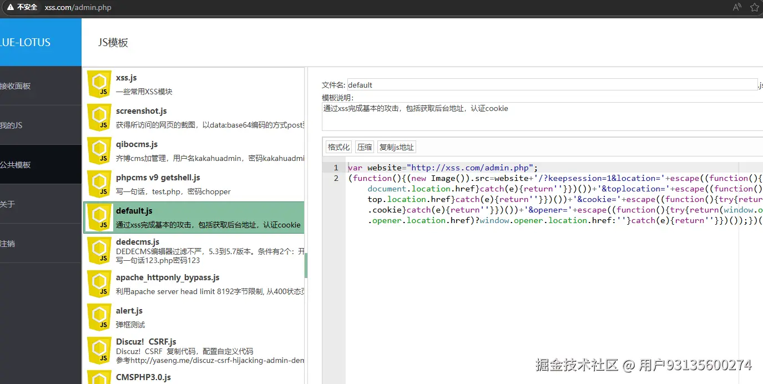Select alert.js template title
The height and width of the screenshot is (384, 763).
point(129,311)
